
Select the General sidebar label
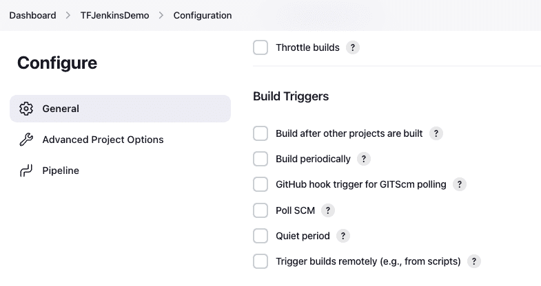pyautogui.click(x=61, y=109)
